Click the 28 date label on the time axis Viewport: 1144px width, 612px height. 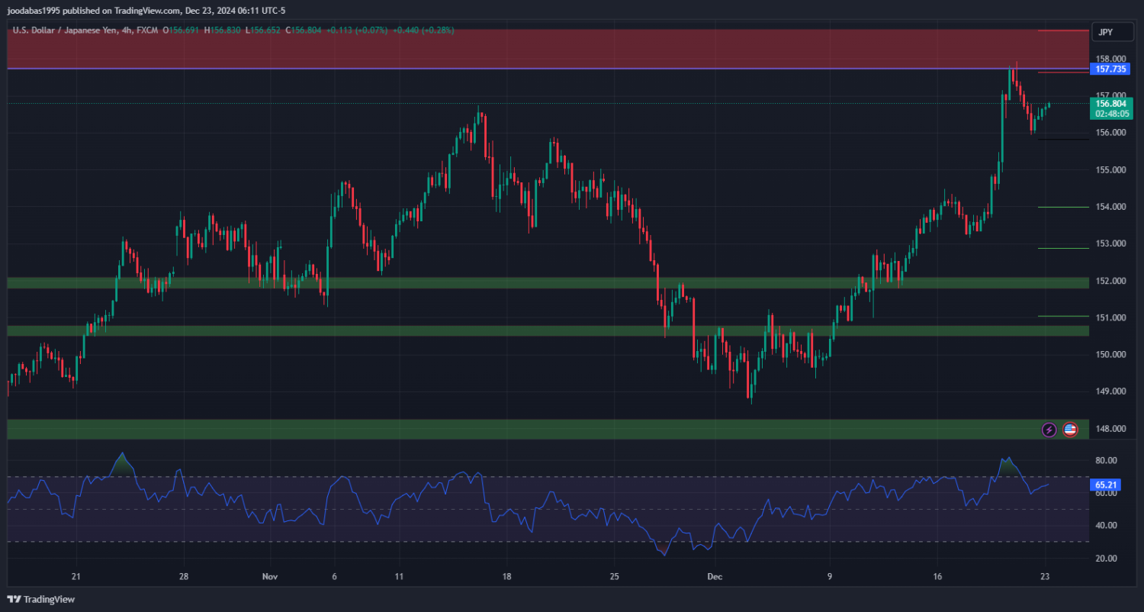[x=183, y=577]
